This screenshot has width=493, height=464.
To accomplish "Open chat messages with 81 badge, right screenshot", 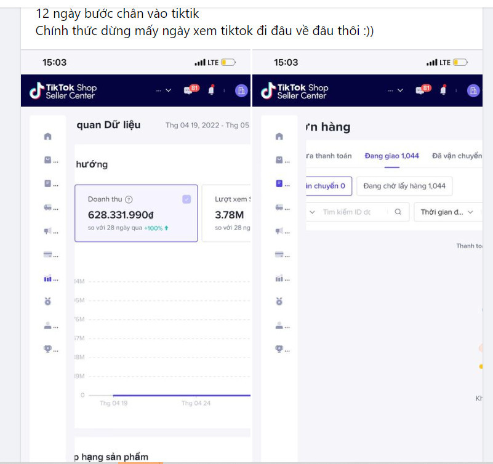I will pyautogui.click(x=423, y=90).
